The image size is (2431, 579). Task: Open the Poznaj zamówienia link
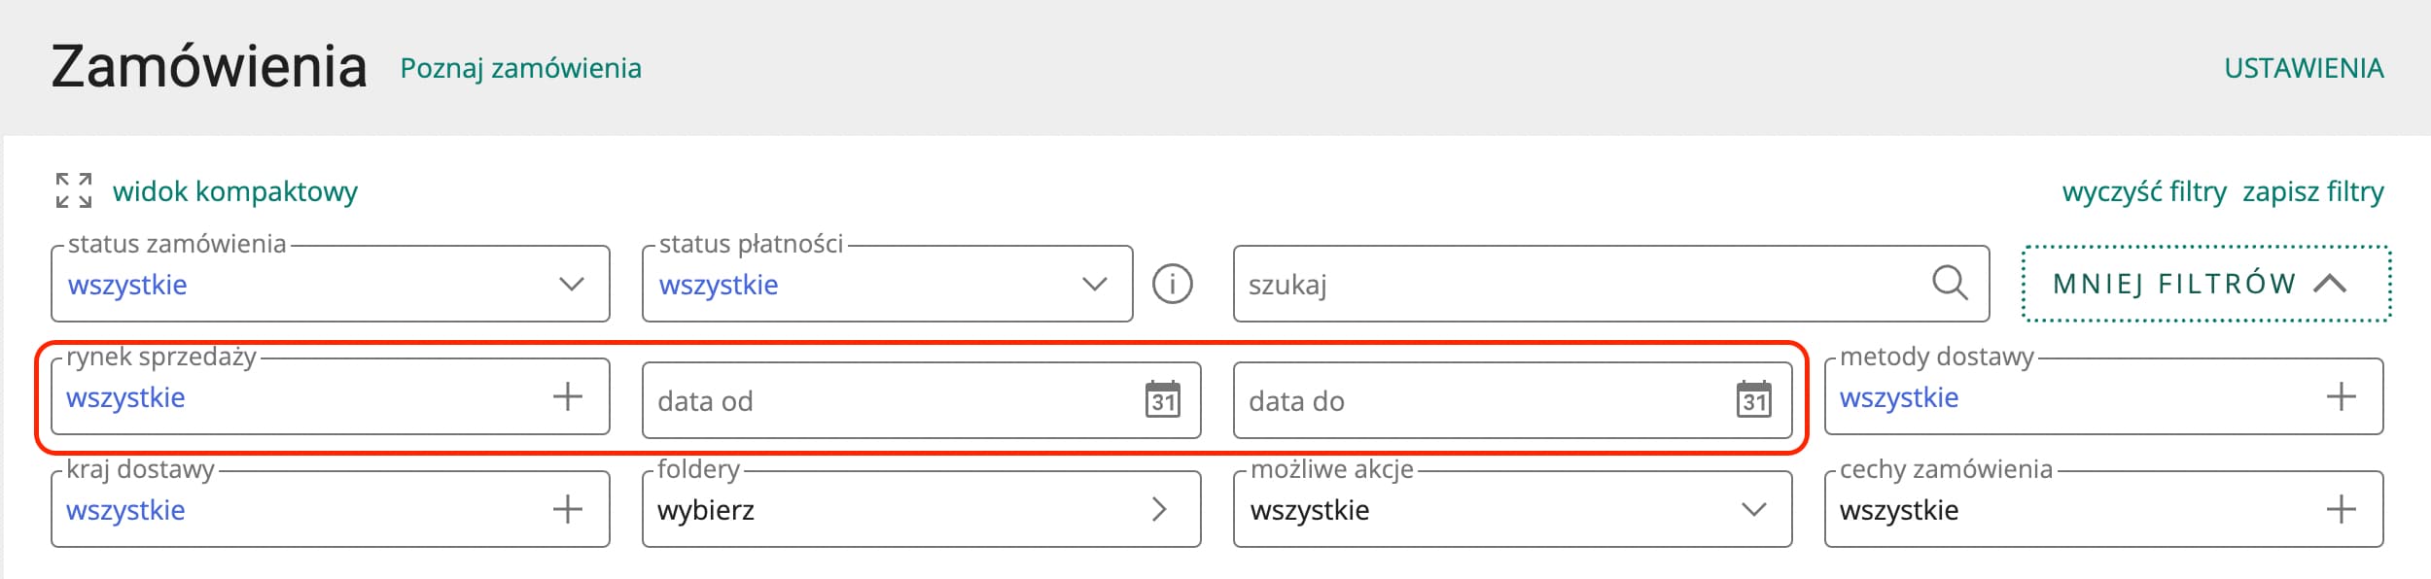520,68
